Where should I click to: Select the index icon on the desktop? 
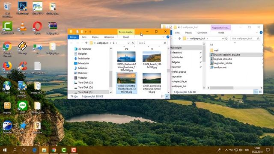click(7, 87)
